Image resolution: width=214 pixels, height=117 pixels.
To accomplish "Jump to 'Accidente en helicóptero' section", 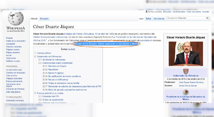I will pyautogui.click(x=54, y=60).
